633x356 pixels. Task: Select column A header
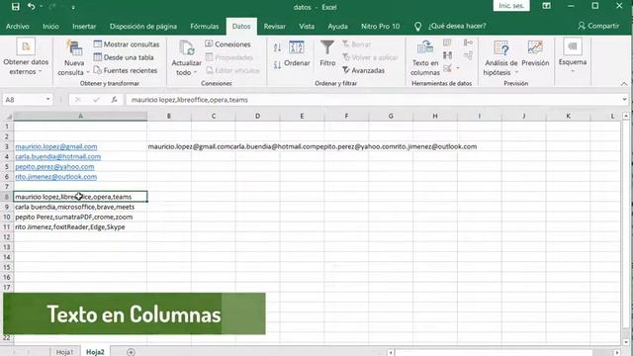point(80,116)
